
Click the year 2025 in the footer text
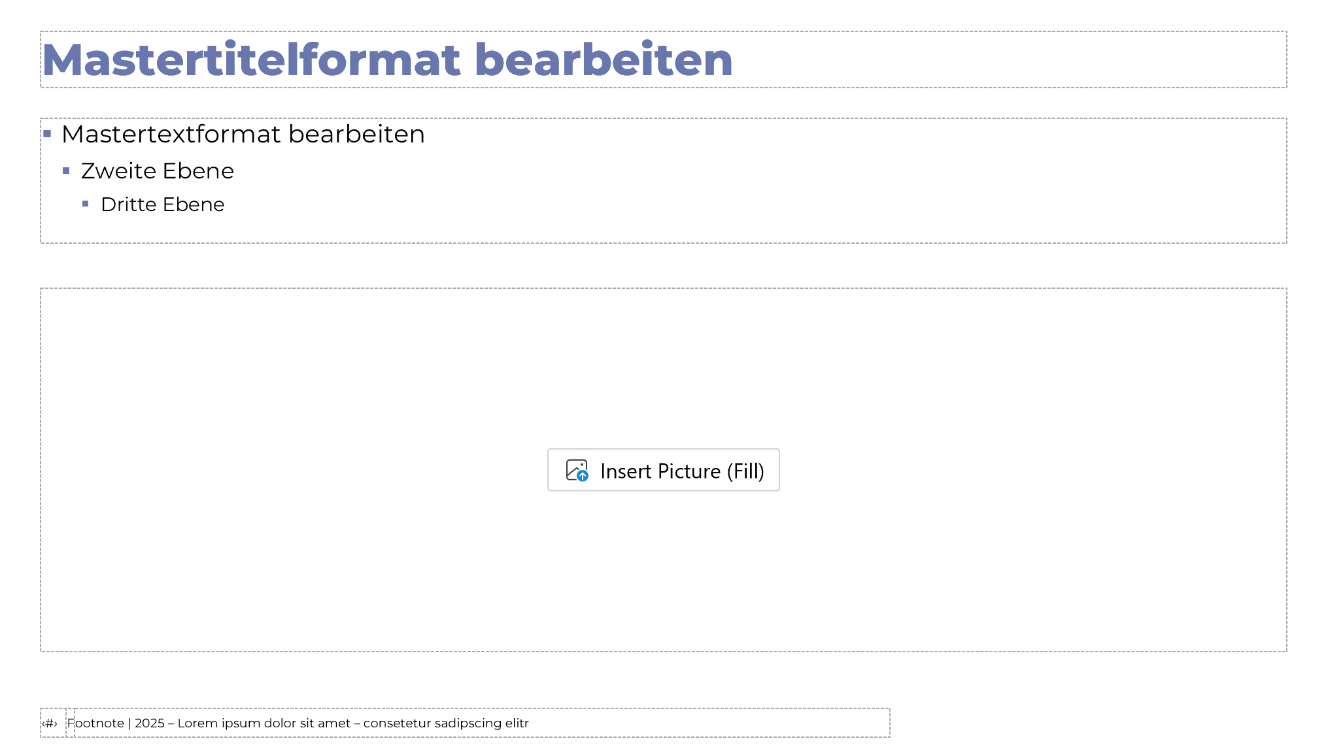[x=149, y=723]
